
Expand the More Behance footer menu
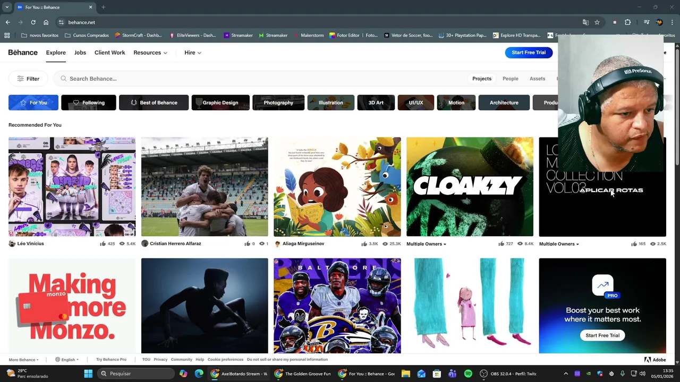coord(23,360)
